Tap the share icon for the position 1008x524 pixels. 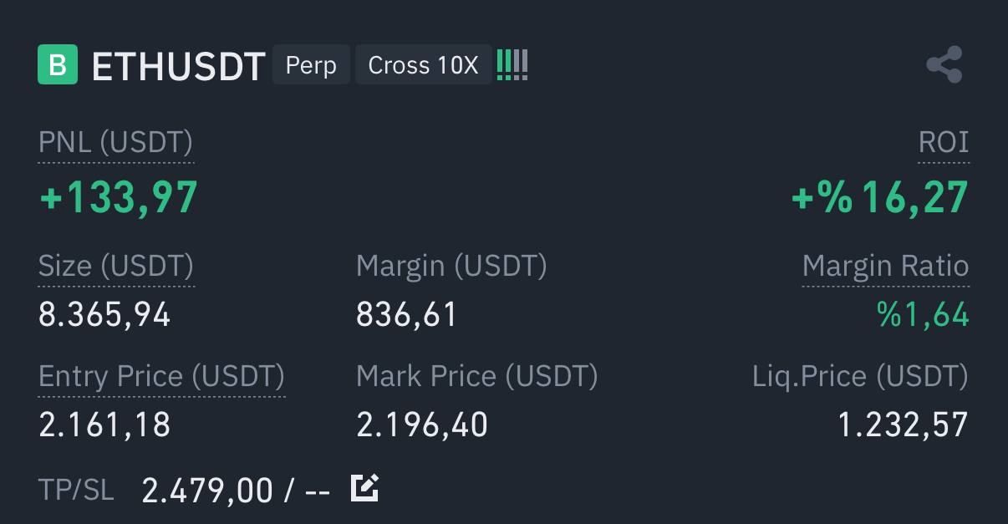[x=944, y=65]
